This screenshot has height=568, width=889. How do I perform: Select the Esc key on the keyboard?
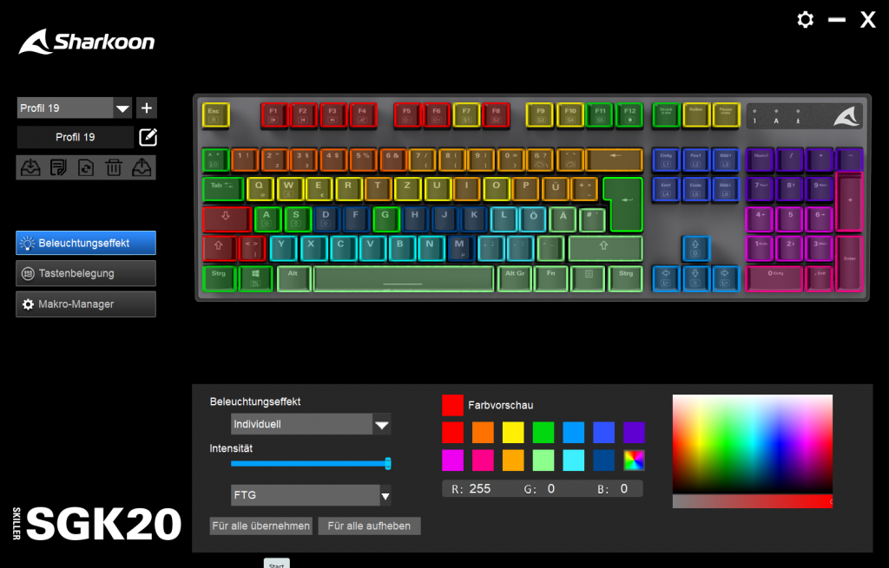[215, 114]
